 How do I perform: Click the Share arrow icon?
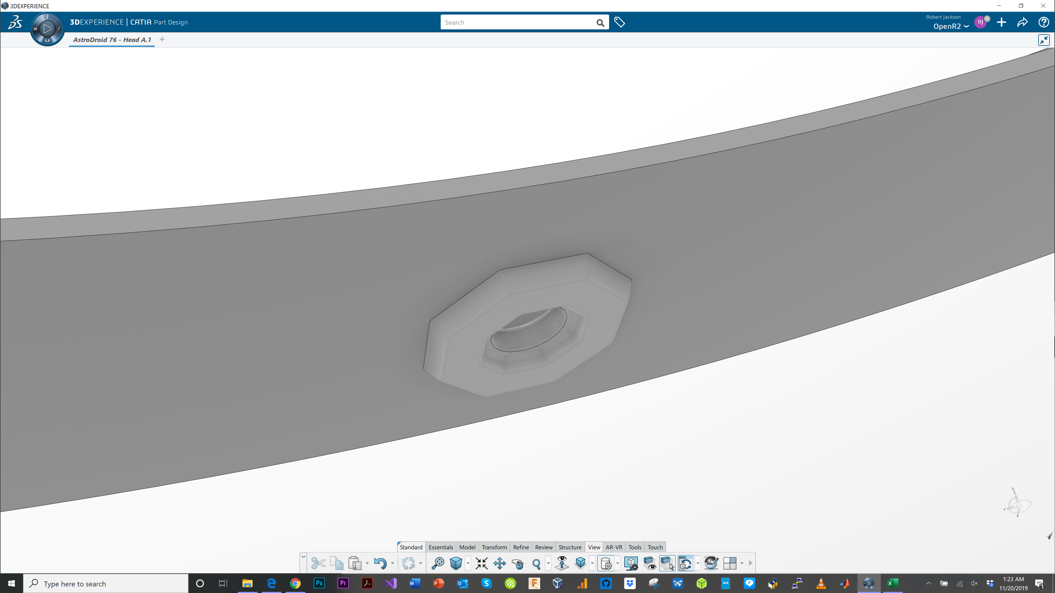click(1022, 22)
